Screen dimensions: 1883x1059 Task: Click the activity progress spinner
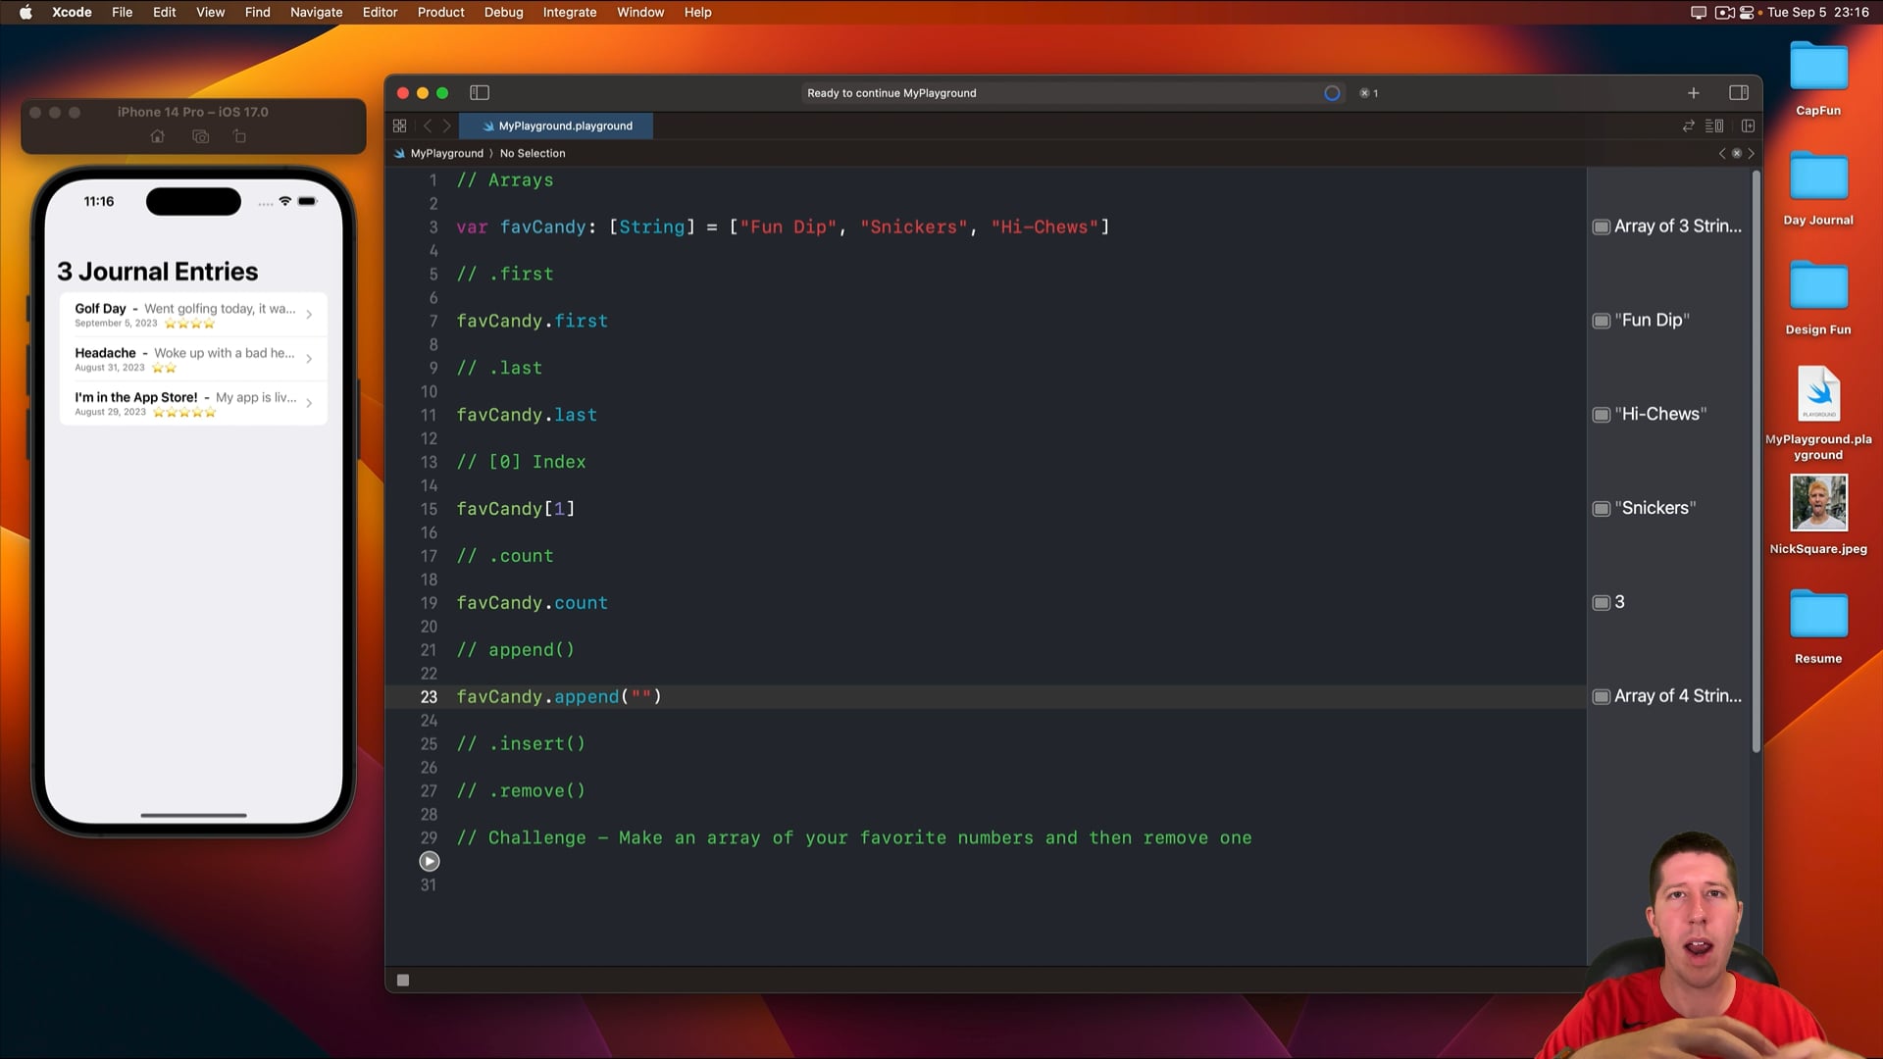tap(1332, 93)
